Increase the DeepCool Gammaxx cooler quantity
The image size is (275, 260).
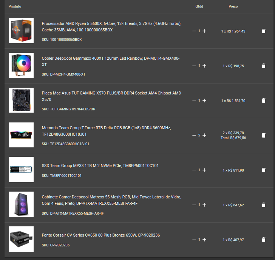(x=204, y=66)
